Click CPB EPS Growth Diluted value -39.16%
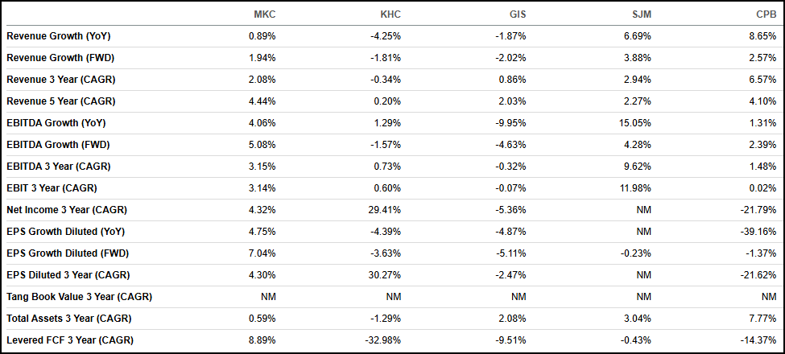 point(758,232)
